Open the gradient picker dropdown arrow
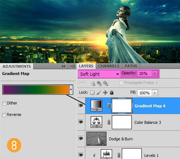 click(x=71, y=90)
